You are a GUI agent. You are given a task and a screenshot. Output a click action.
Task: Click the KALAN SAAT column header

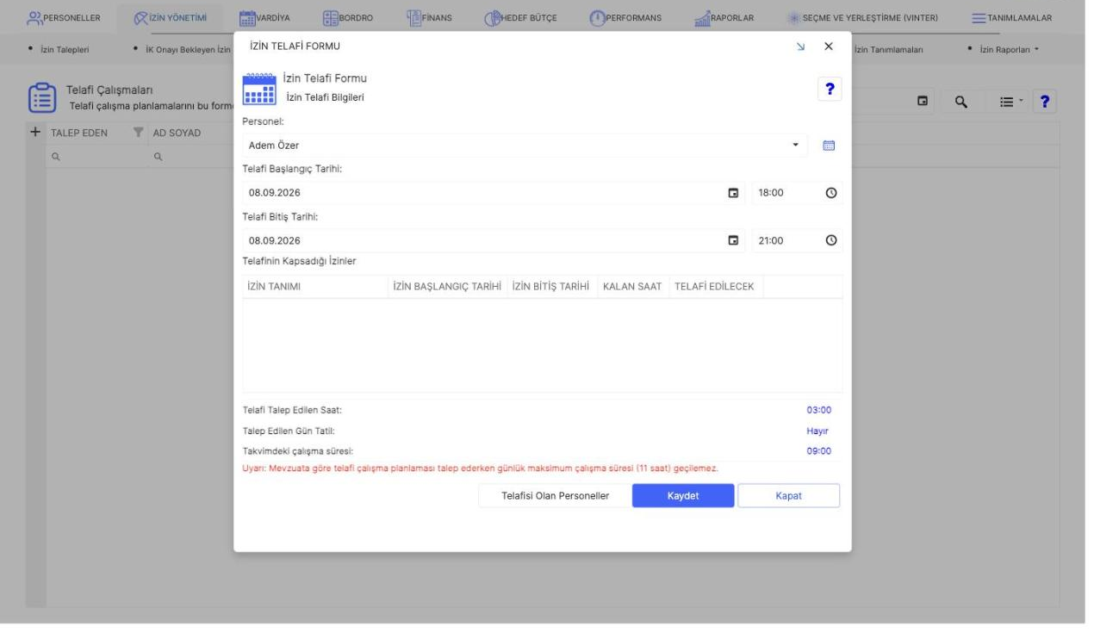pyautogui.click(x=632, y=287)
